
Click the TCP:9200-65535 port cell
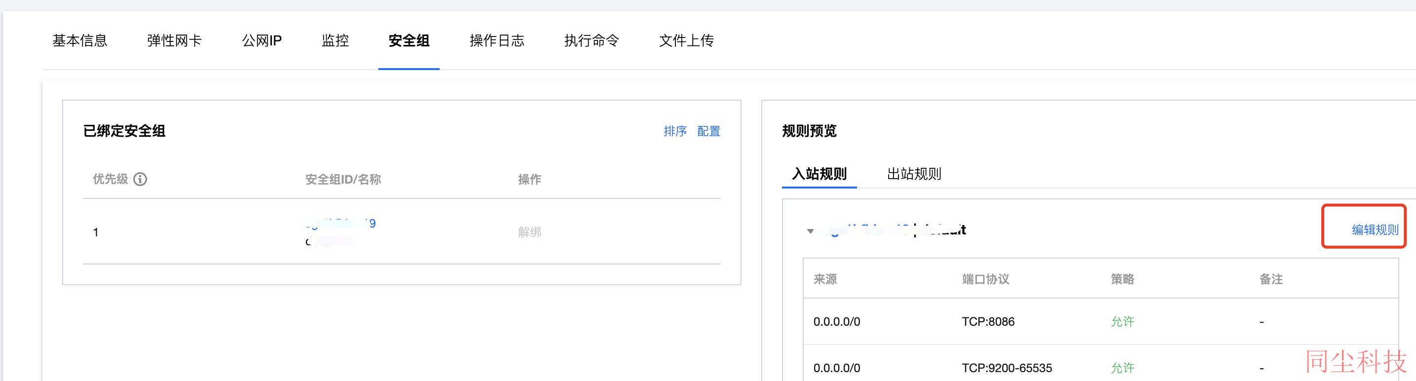(1007, 368)
